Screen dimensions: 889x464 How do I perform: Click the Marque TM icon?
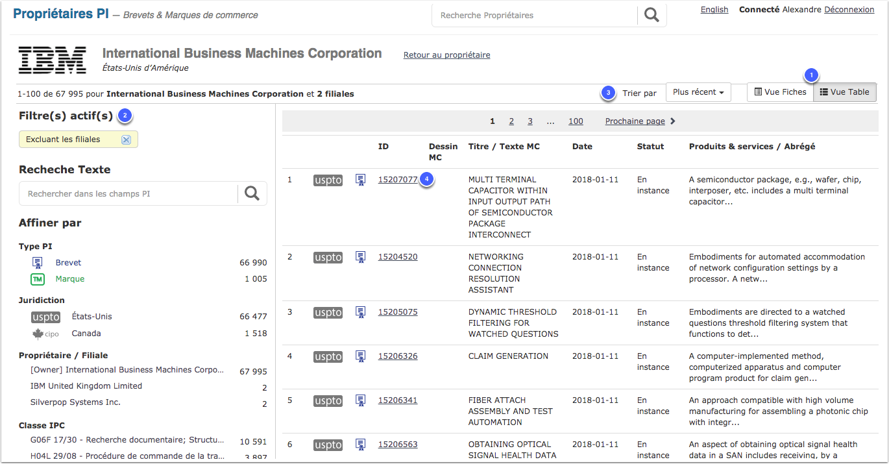pos(38,279)
